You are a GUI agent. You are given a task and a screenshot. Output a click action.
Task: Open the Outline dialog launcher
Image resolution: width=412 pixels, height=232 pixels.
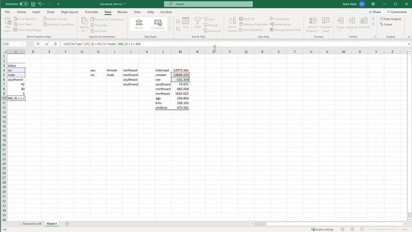[x=375, y=37]
